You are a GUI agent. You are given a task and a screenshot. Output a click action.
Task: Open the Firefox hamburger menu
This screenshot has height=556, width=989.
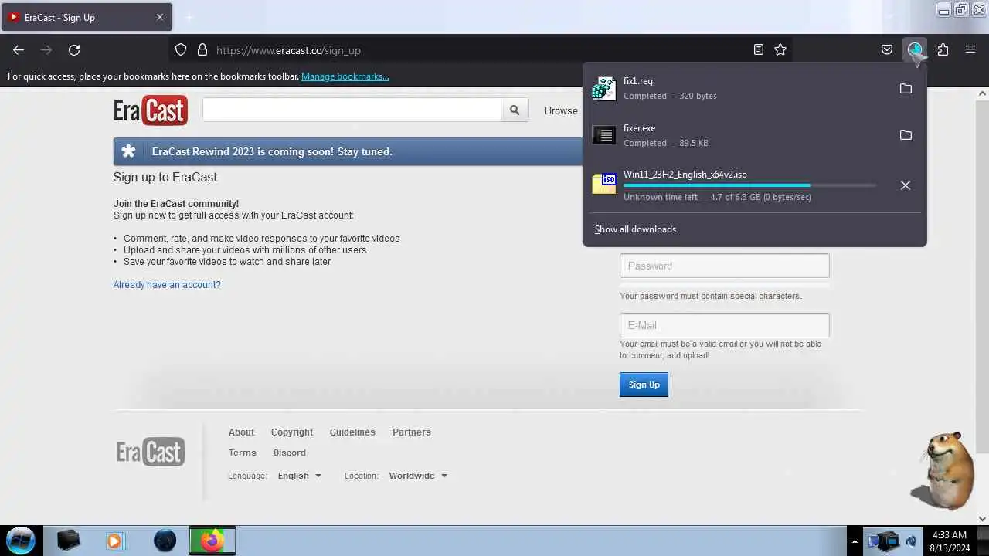click(x=970, y=50)
